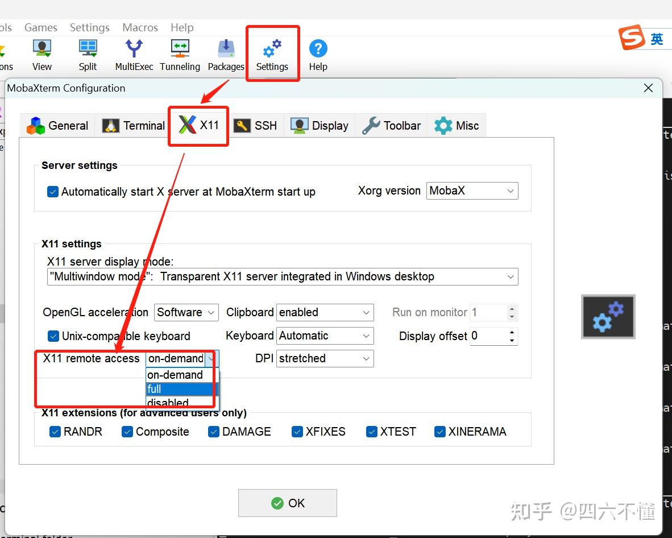Disable the Unix-compatible keyboard checkbox

tap(53, 336)
